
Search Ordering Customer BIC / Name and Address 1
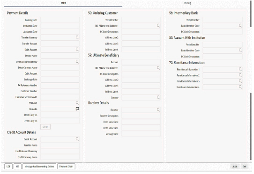[158, 26]
